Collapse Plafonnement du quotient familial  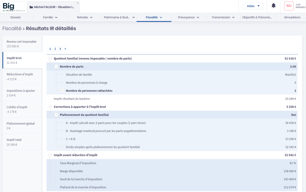56,115
